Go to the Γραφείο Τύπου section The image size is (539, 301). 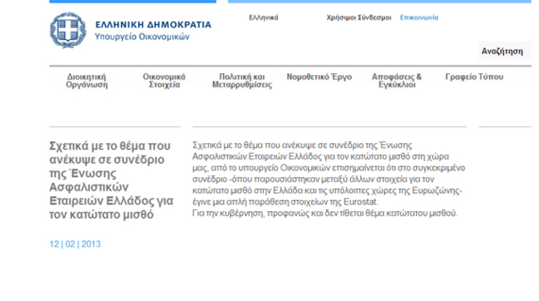click(x=474, y=77)
